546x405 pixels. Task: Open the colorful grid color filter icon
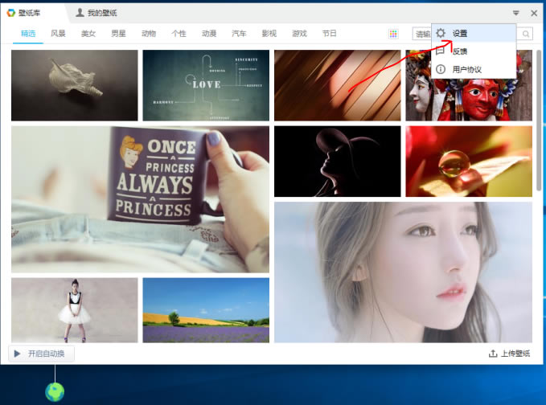point(393,34)
